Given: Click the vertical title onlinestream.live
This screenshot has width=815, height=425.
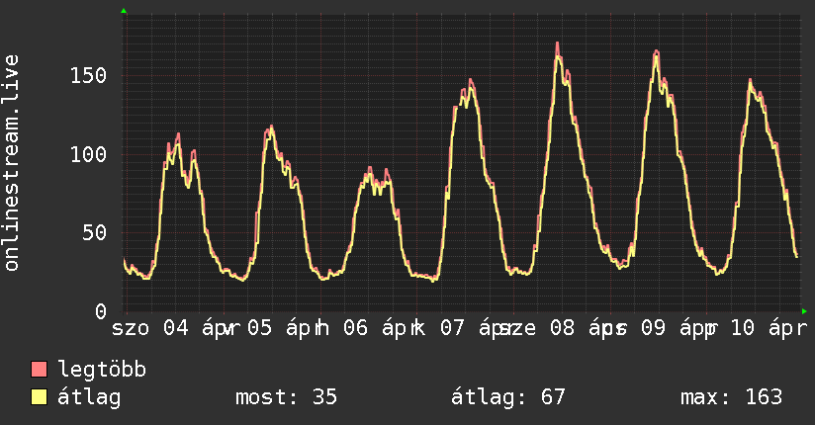Looking at the screenshot, I should pos(11,163).
